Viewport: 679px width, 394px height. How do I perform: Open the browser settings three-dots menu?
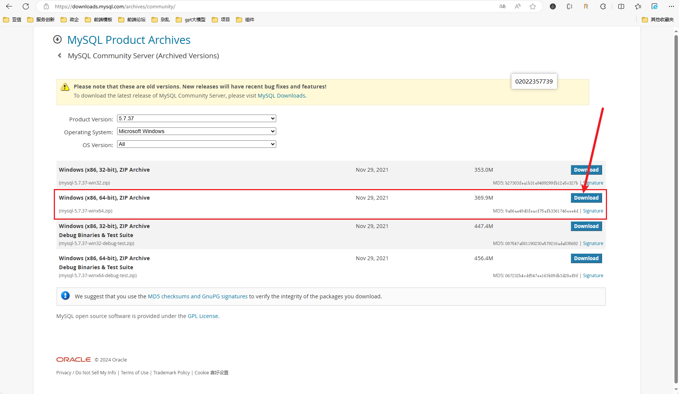pyautogui.click(x=671, y=6)
